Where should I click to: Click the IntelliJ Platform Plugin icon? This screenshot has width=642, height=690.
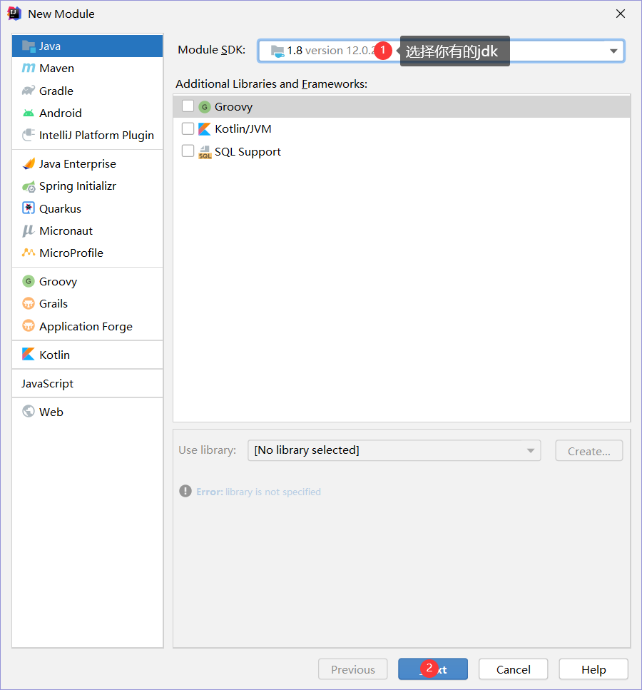(29, 135)
